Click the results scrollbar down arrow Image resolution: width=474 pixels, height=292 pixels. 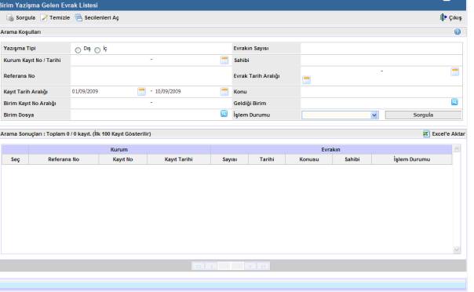[457, 250]
